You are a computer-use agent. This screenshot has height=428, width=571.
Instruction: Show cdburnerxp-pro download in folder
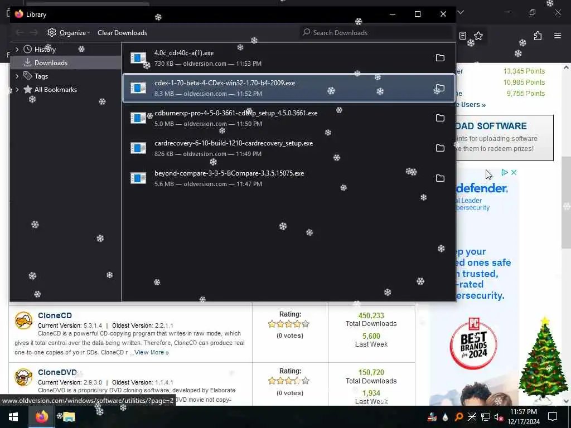440,118
